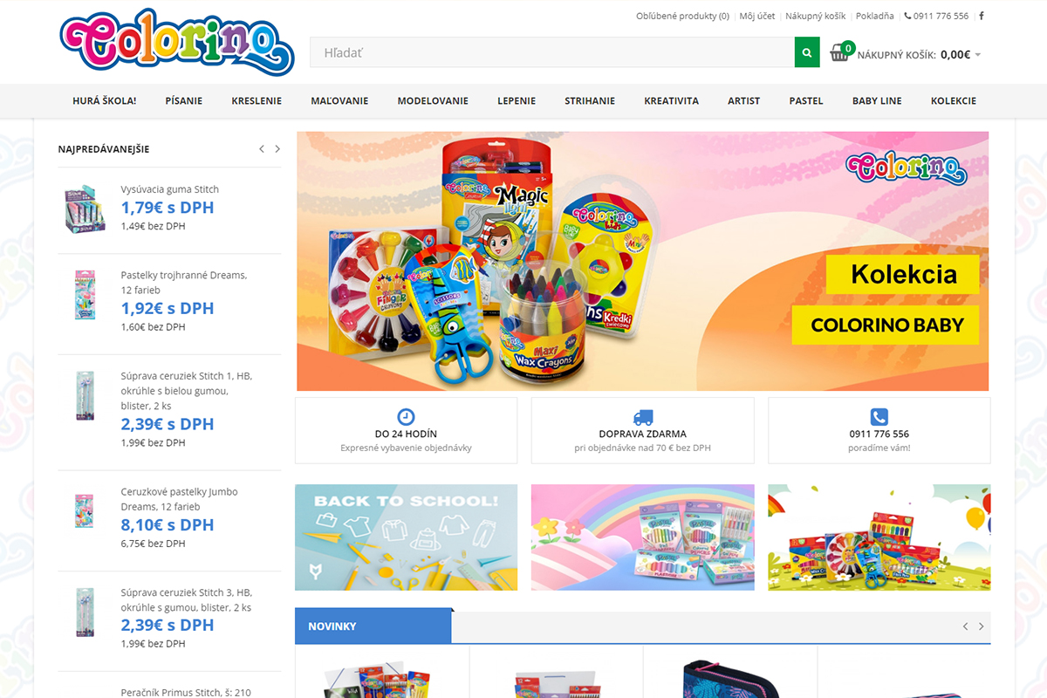
Task: Open the Back to School banner
Action: click(406, 537)
